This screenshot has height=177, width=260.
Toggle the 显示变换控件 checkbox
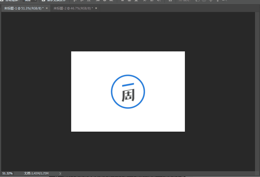(x=44, y=1)
